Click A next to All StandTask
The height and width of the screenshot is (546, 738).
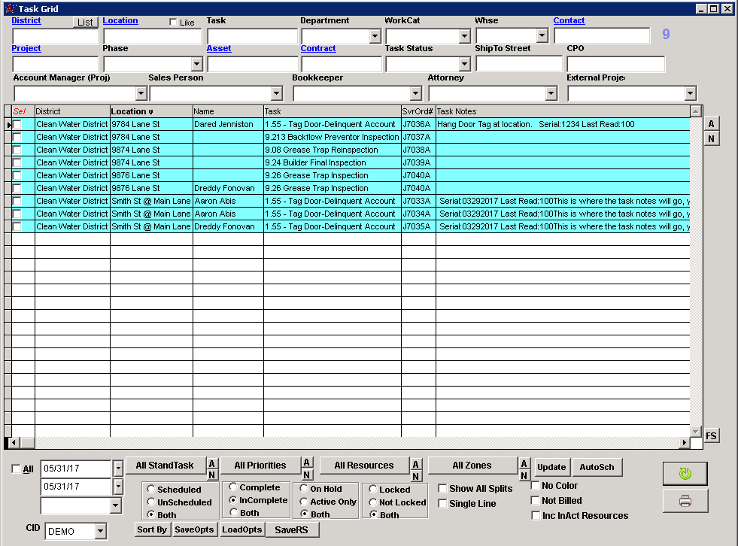[x=212, y=463]
